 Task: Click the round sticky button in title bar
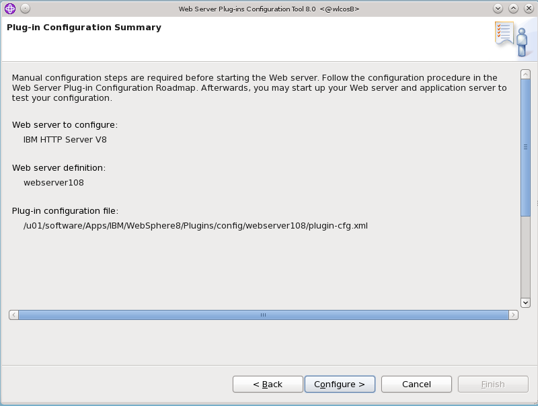tap(25, 9)
